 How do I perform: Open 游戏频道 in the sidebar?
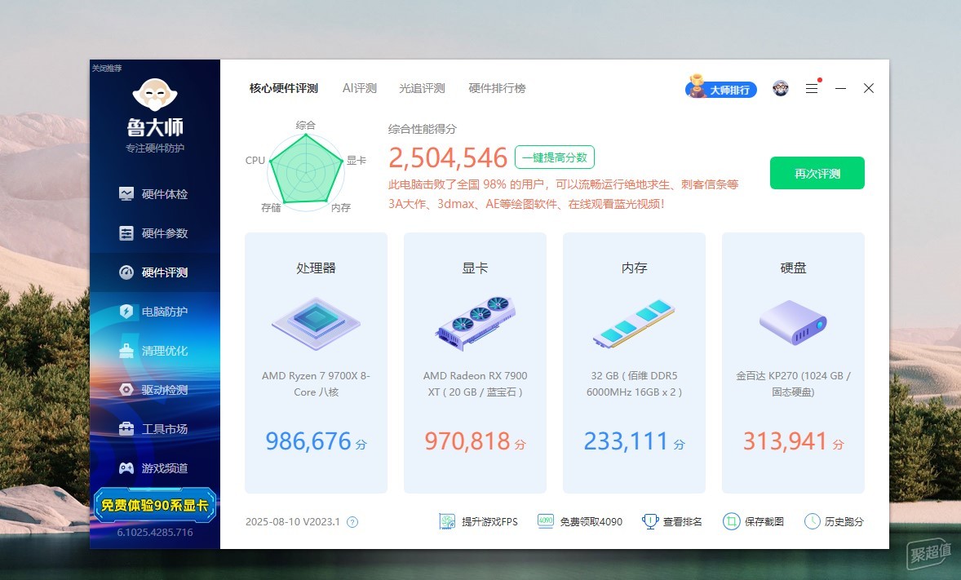pos(154,468)
